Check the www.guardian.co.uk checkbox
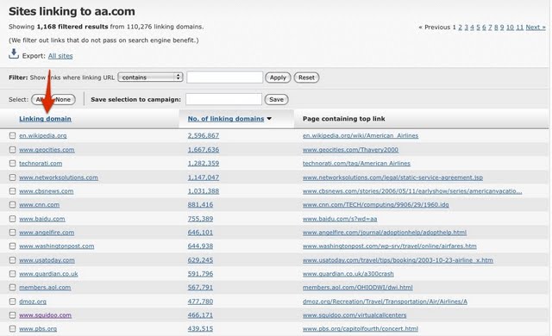Screen dimensions: 552x336 [x=13, y=273]
